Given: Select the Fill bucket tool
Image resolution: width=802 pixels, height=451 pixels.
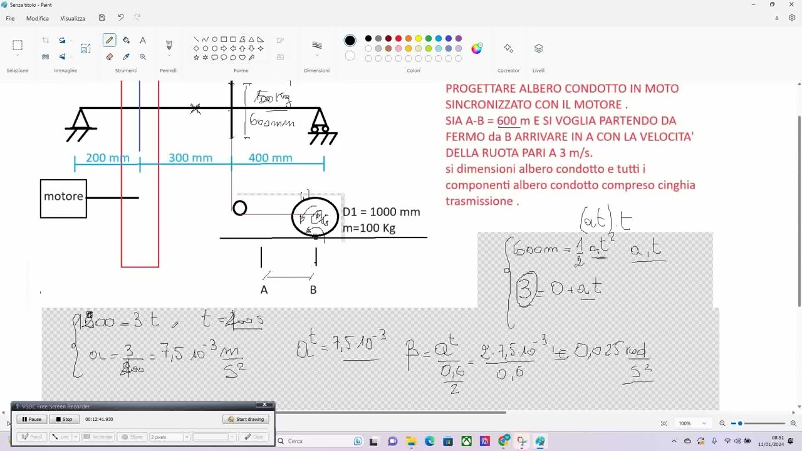Looking at the screenshot, I should (126, 40).
